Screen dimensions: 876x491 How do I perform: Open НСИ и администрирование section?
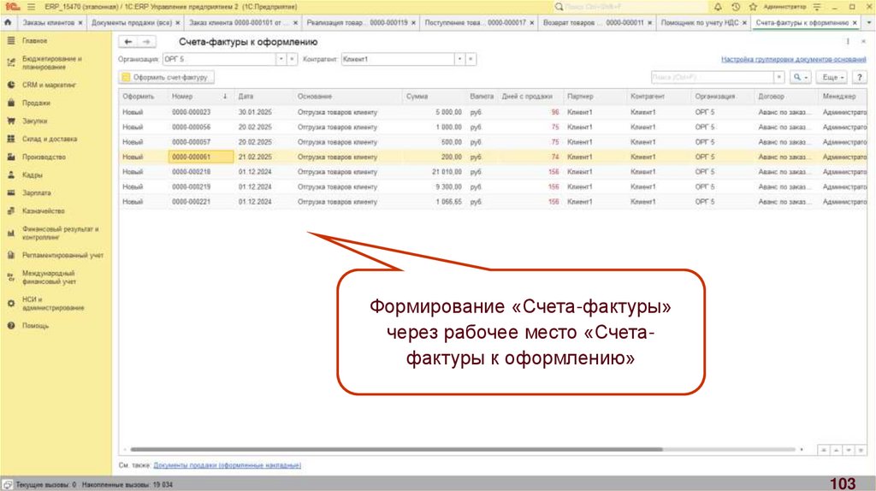[53, 304]
